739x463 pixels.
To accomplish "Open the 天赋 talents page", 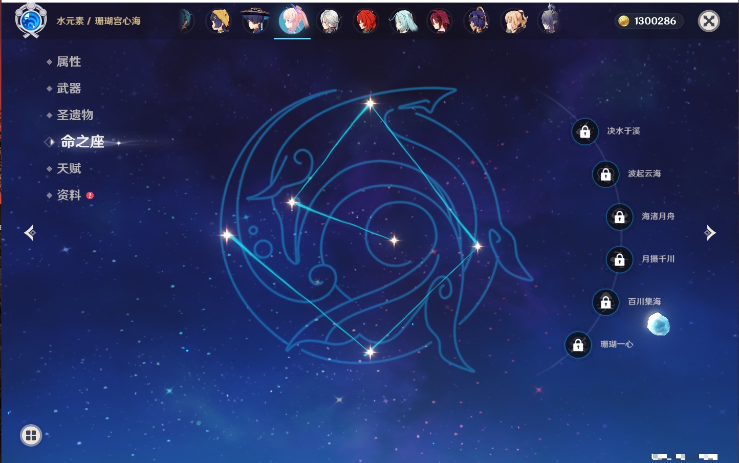I will (69, 168).
